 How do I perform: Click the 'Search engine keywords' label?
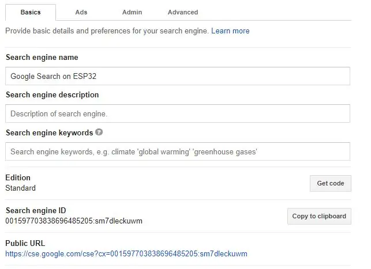pyautogui.click(x=50, y=132)
